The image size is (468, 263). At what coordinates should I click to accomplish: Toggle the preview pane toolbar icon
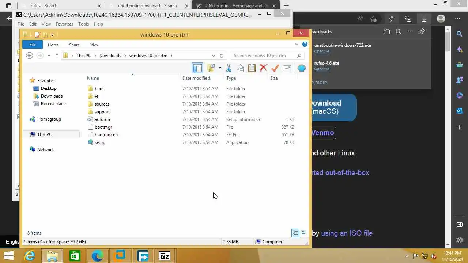coord(197,68)
